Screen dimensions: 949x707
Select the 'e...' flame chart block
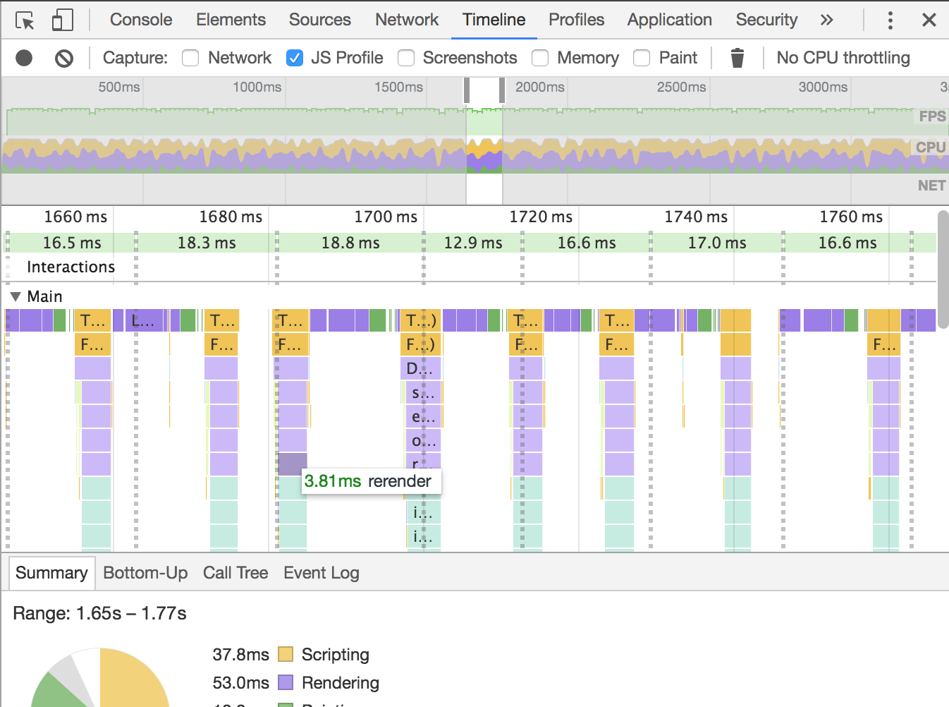point(422,416)
